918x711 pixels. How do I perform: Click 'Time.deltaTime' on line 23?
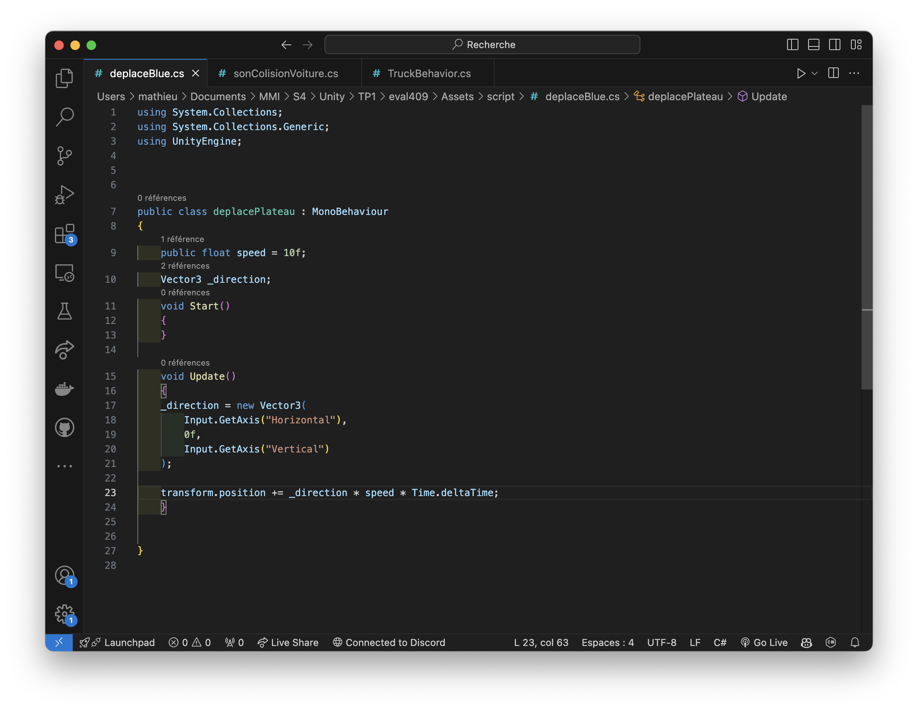point(452,493)
